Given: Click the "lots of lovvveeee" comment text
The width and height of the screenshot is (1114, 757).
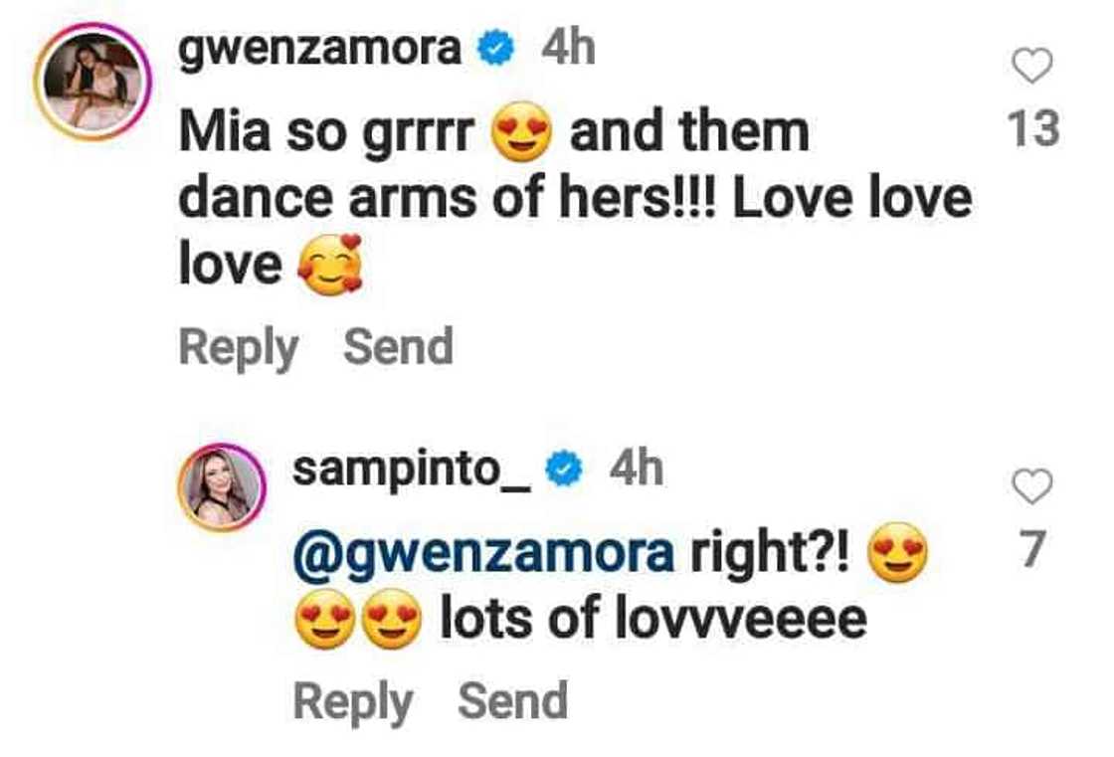Looking at the screenshot, I should click(652, 620).
